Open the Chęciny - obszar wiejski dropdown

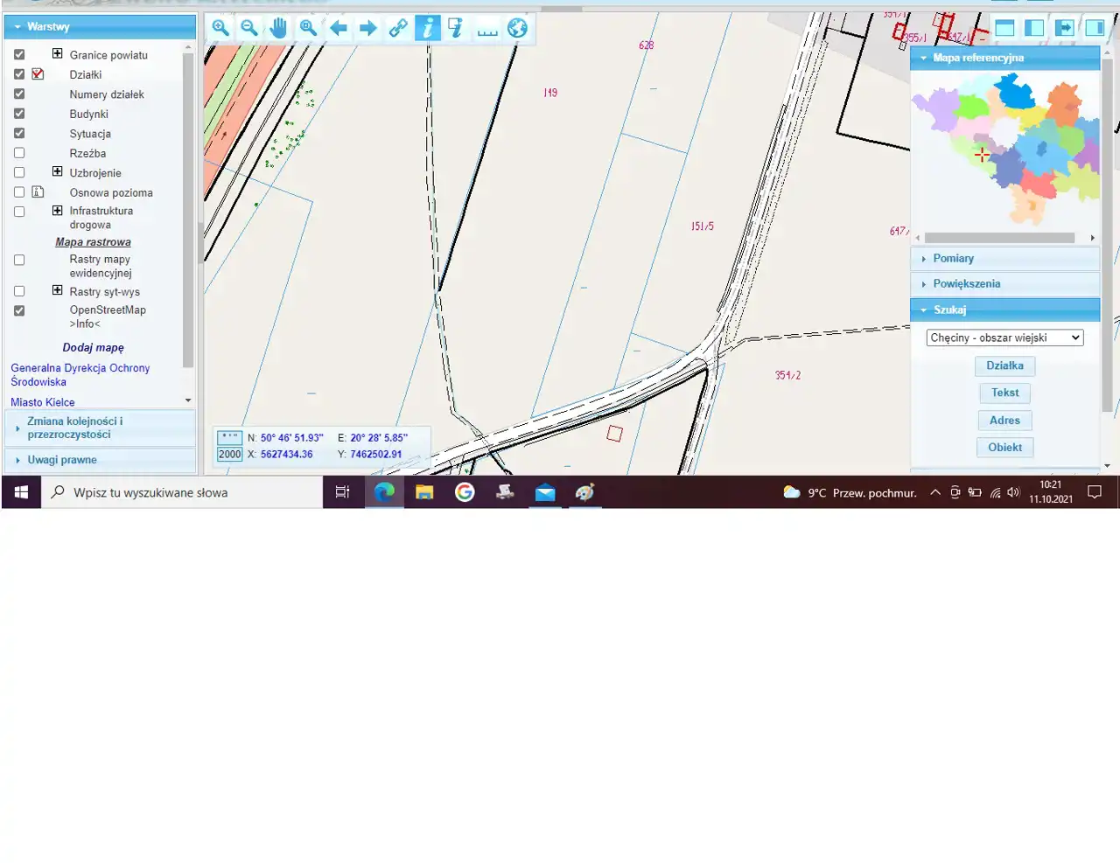pos(1004,338)
